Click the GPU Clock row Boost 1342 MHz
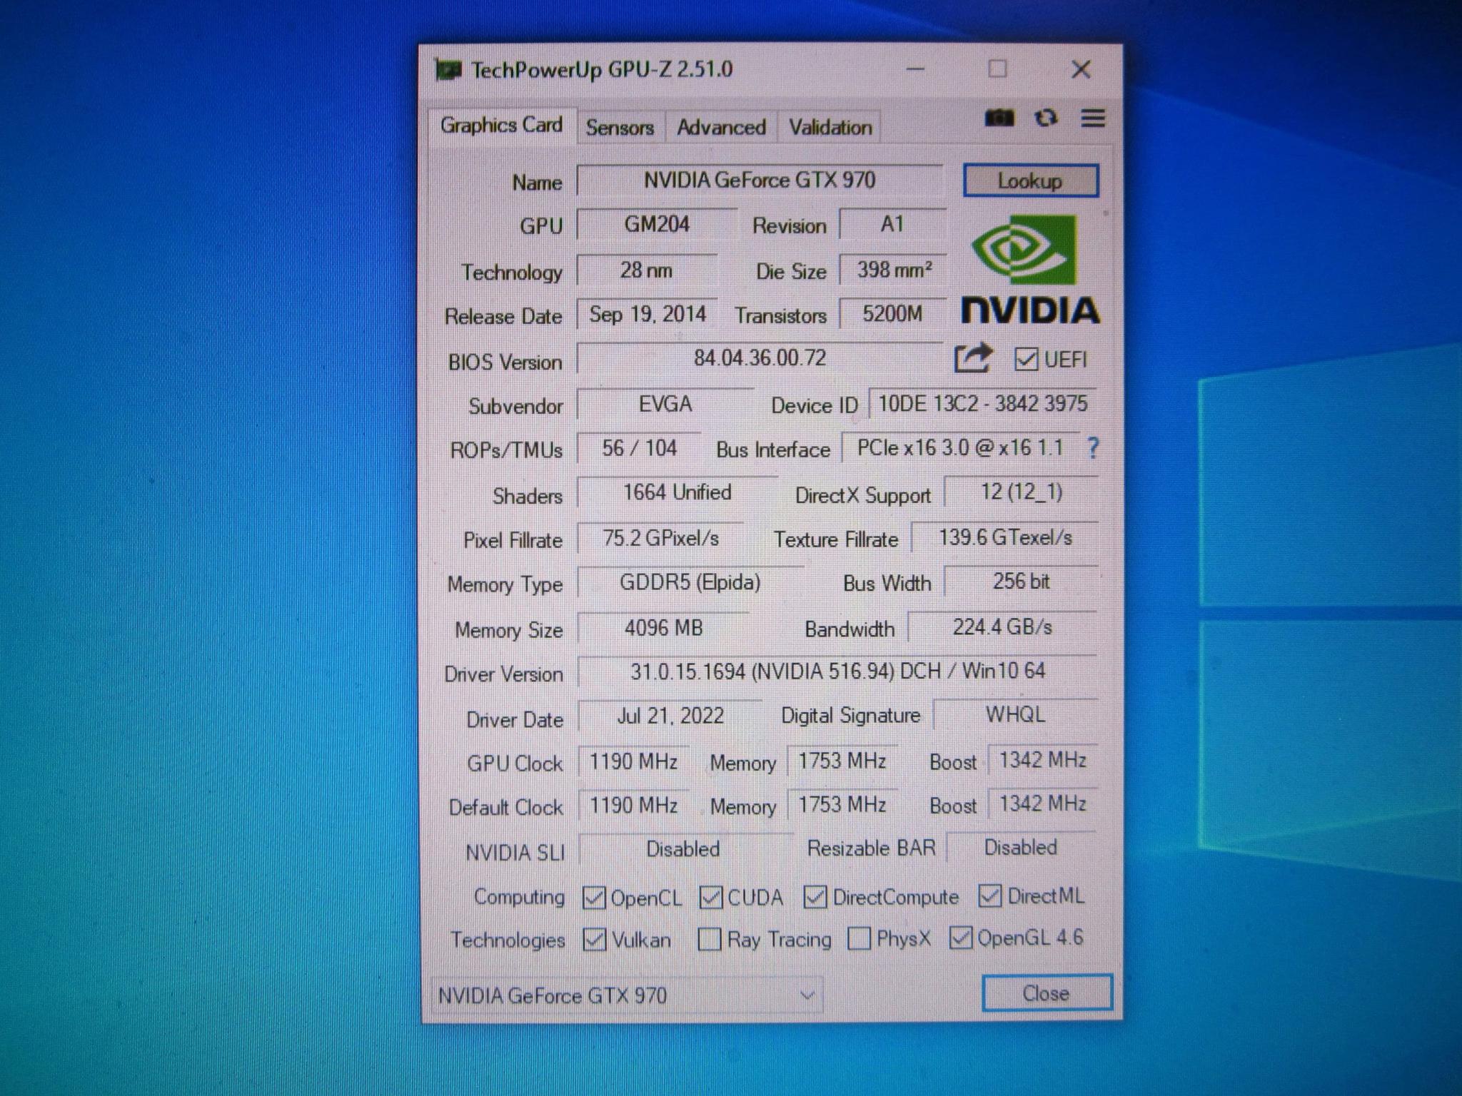 (1042, 761)
